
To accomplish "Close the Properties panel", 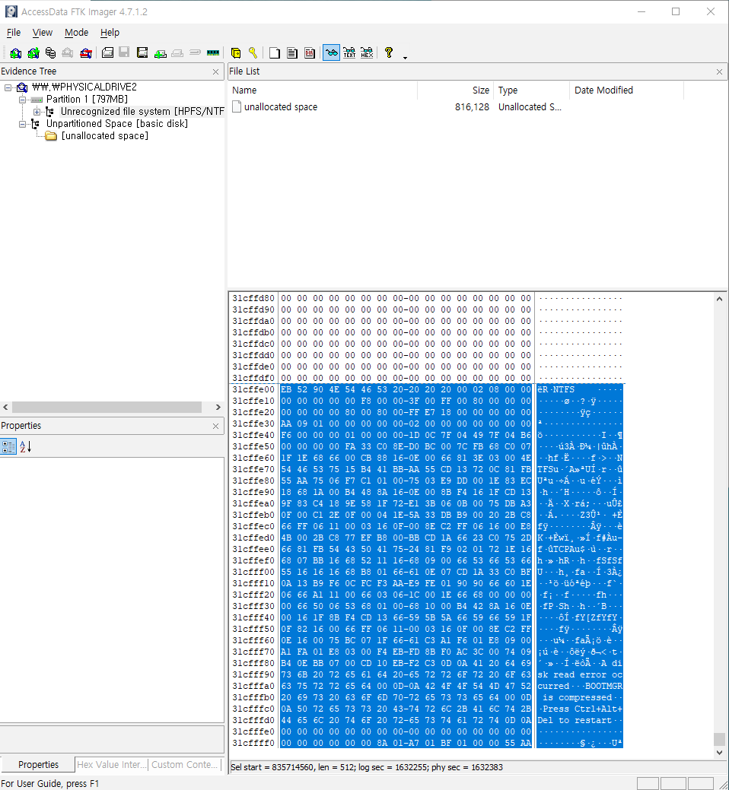I will pos(216,426).
